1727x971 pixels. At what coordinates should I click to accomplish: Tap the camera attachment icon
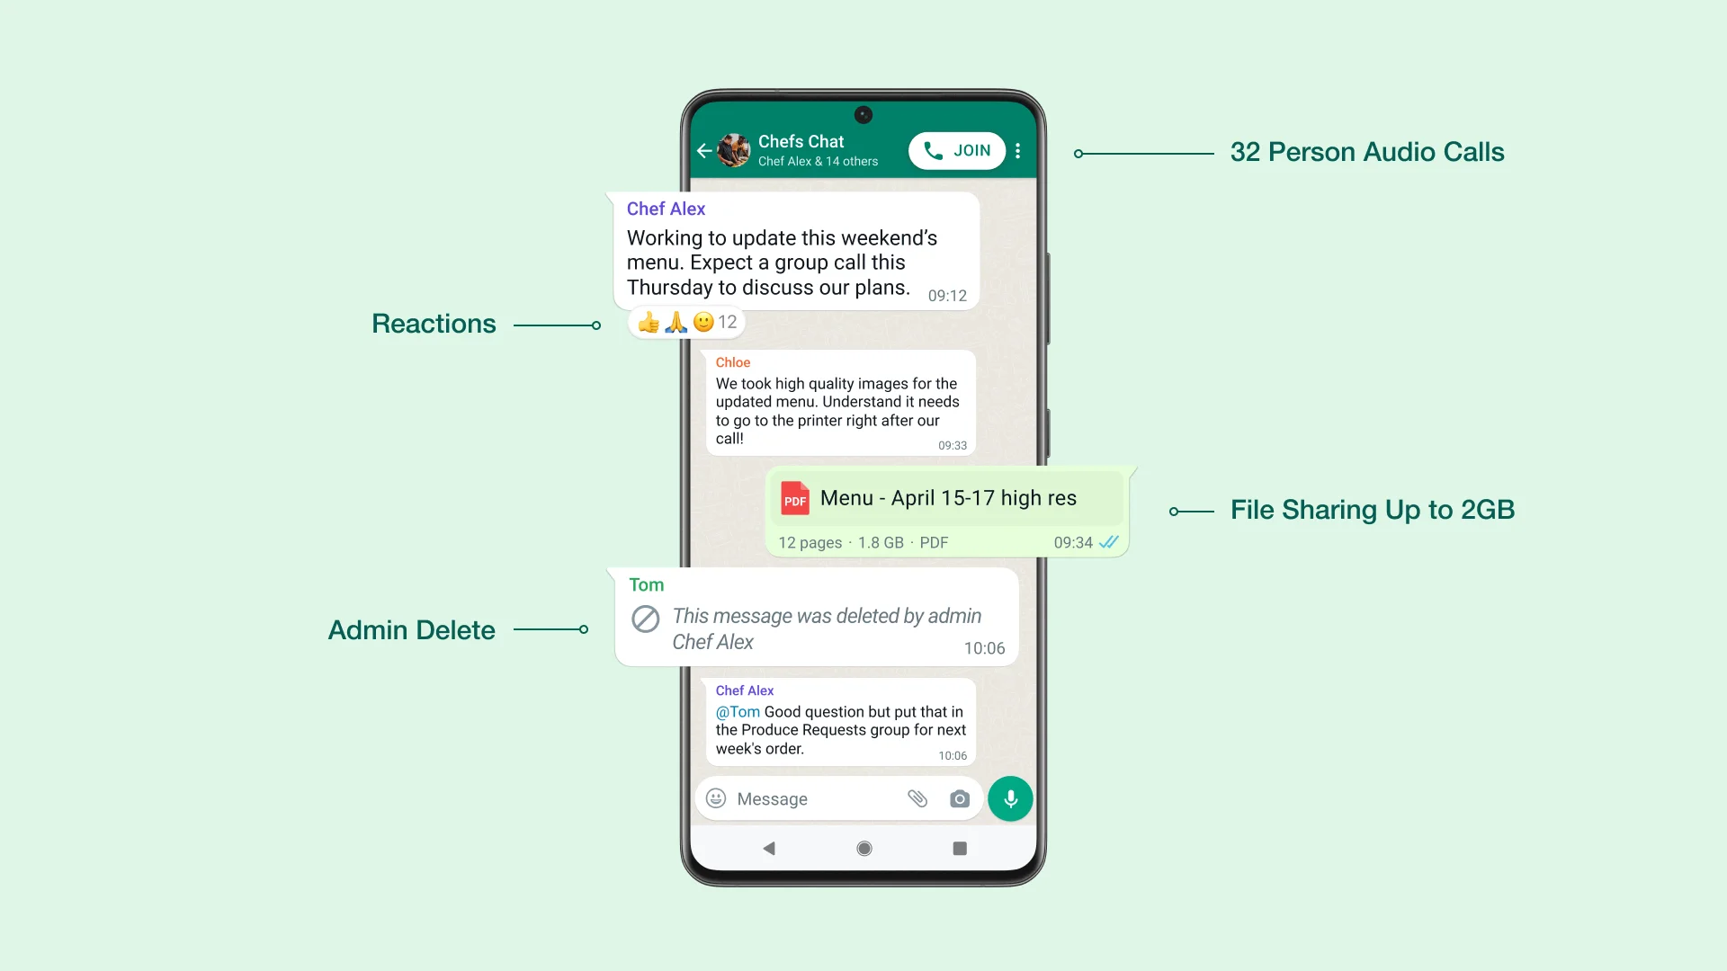tap(961, 799)
